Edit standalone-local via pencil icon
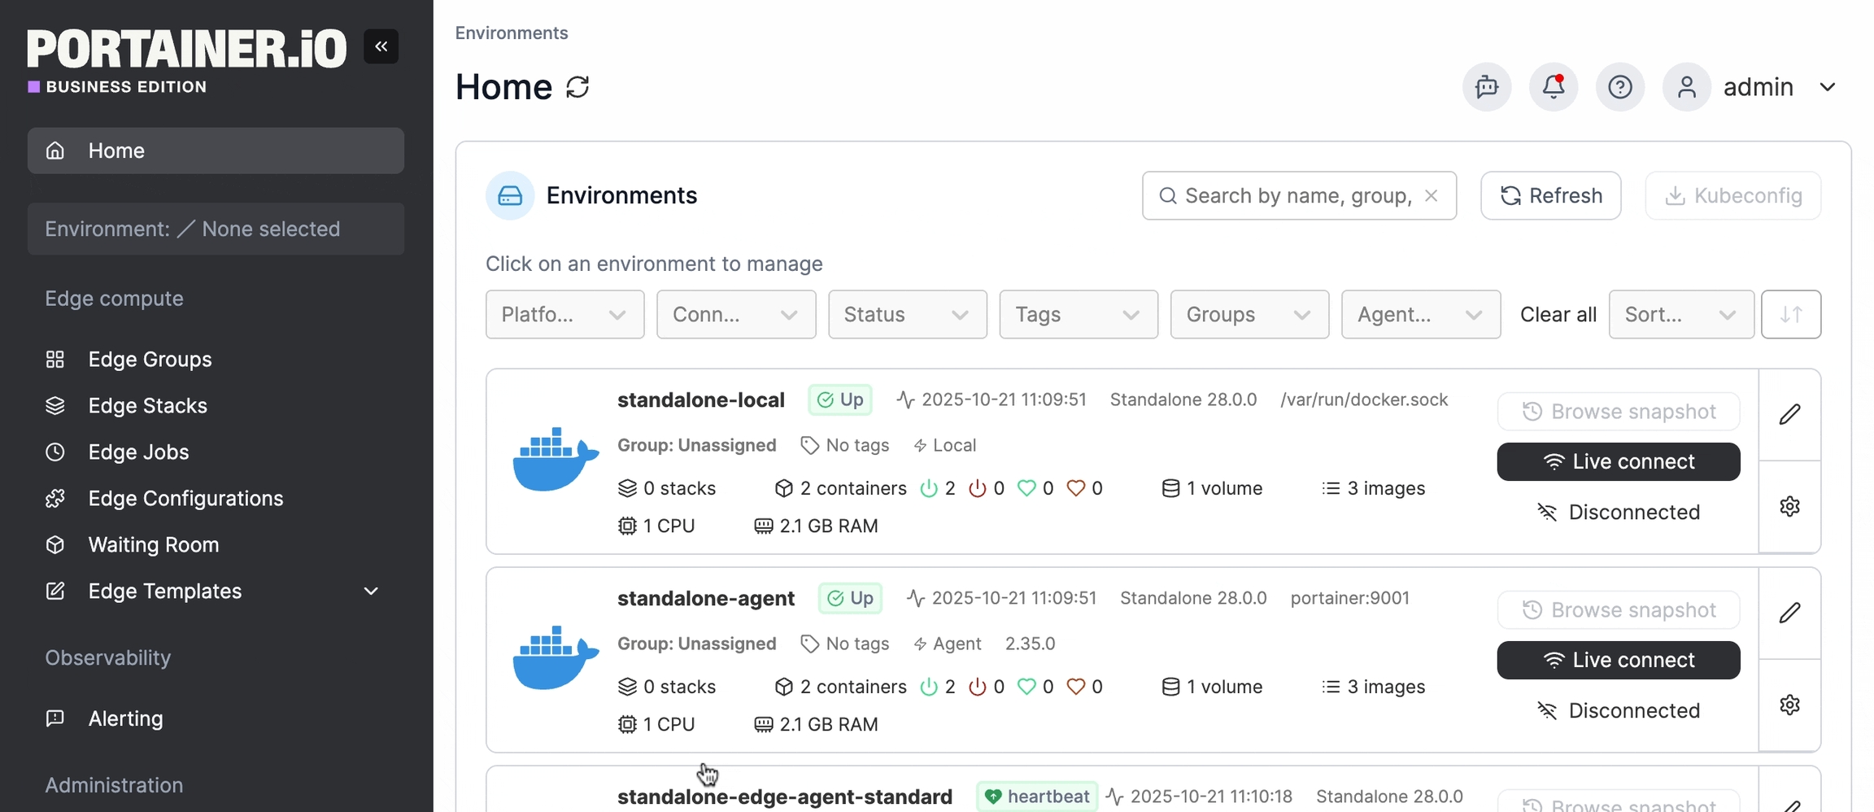Viewport: 1874px width, 812px height. point(1789,414)
